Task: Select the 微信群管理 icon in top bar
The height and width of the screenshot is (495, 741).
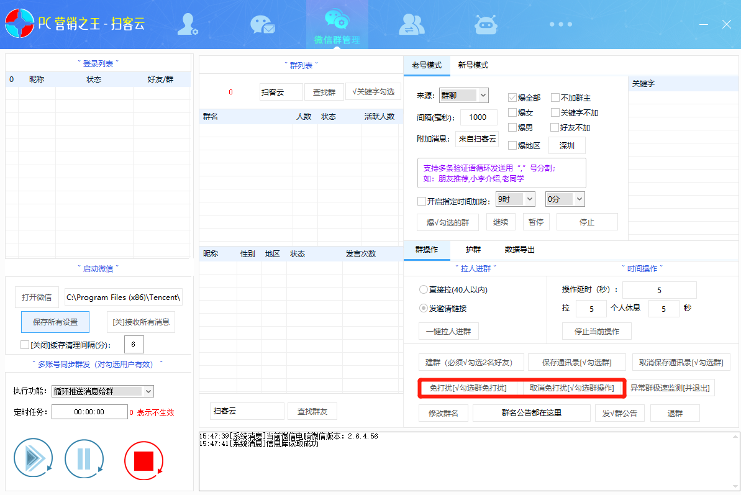Action: point(337,25)
